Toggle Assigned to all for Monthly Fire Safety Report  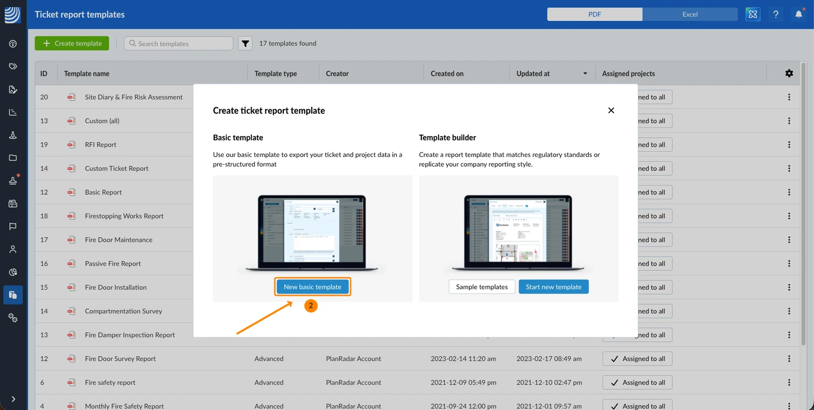coord(637,406)
